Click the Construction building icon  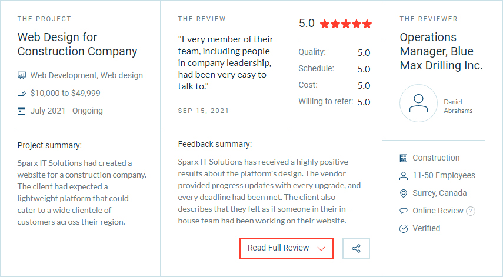pyautogui.click(x=404, y=158)
